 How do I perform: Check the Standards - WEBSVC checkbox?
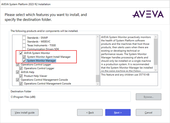[x=24, y=42]
